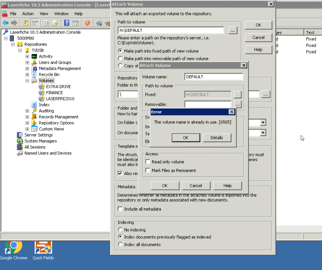Image resolution: width=322 pixels, height=270 pixels.
Task: Open the Action menu
Action: pyautogui.click(x=28, y=14)
